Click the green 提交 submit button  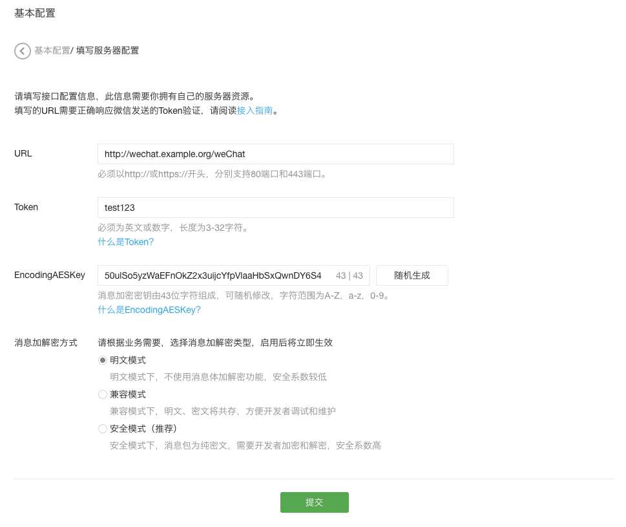pyautogui.click(x=314, y=502)
